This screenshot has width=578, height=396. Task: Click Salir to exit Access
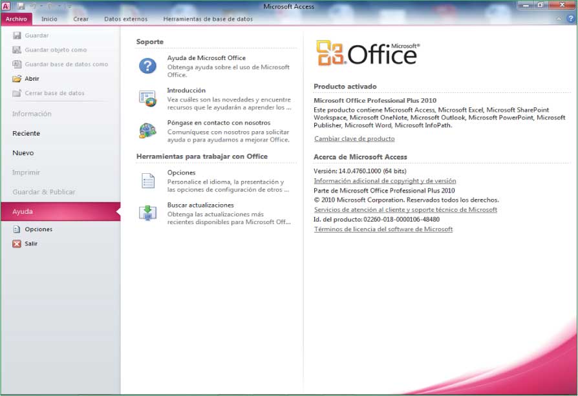coord(31,244)
